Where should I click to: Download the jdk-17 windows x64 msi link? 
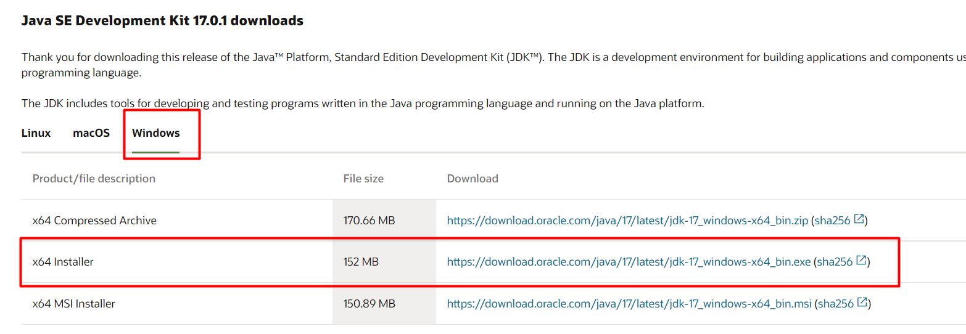tap(629, 304)
